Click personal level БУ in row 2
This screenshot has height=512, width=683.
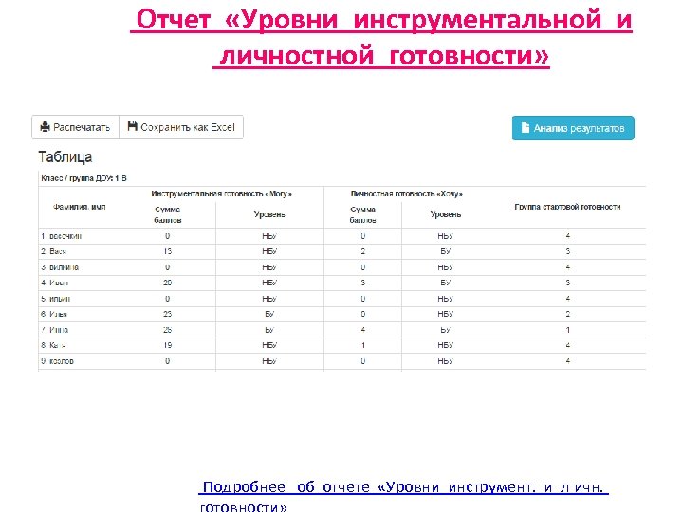446,251
